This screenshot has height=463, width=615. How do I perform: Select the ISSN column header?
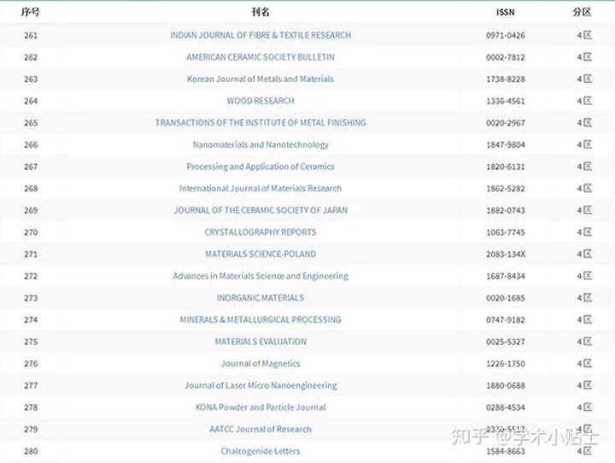coord(505,13)
